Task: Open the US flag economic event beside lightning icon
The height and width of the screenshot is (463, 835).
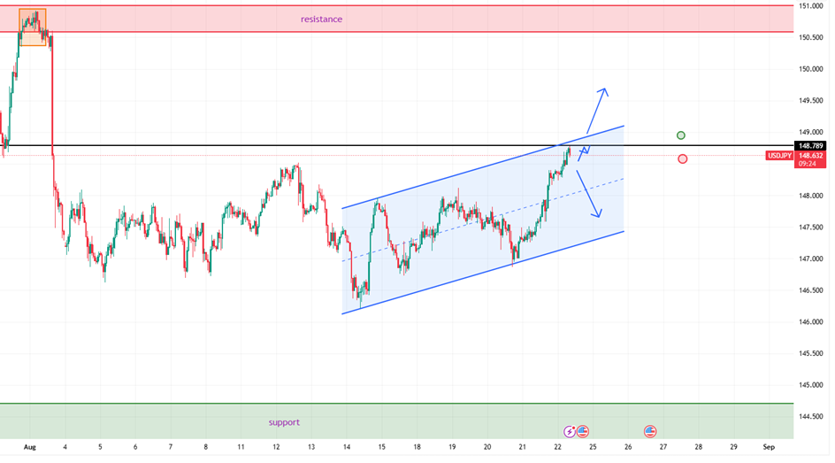Action: 583,431
